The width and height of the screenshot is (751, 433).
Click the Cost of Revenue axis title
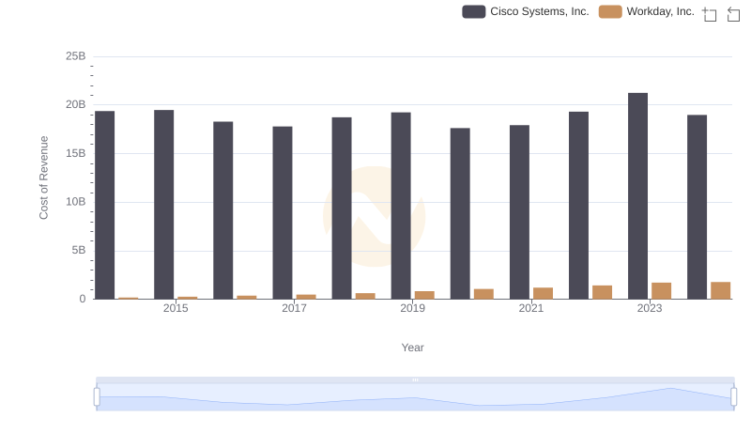(x=43, y=178)
